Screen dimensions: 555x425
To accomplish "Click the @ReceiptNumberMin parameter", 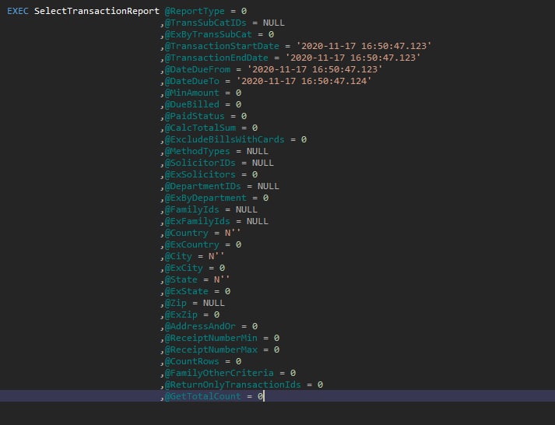I will click(211, 338).
